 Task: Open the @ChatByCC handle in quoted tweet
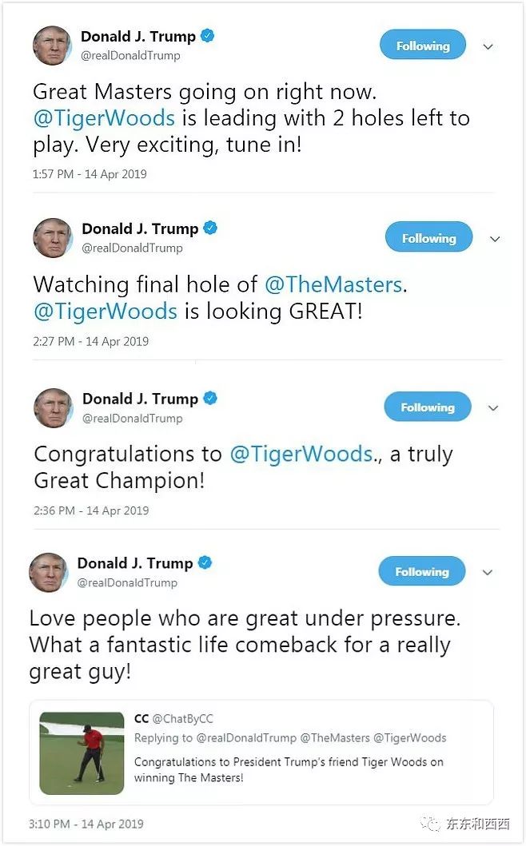tap(182, 719)
